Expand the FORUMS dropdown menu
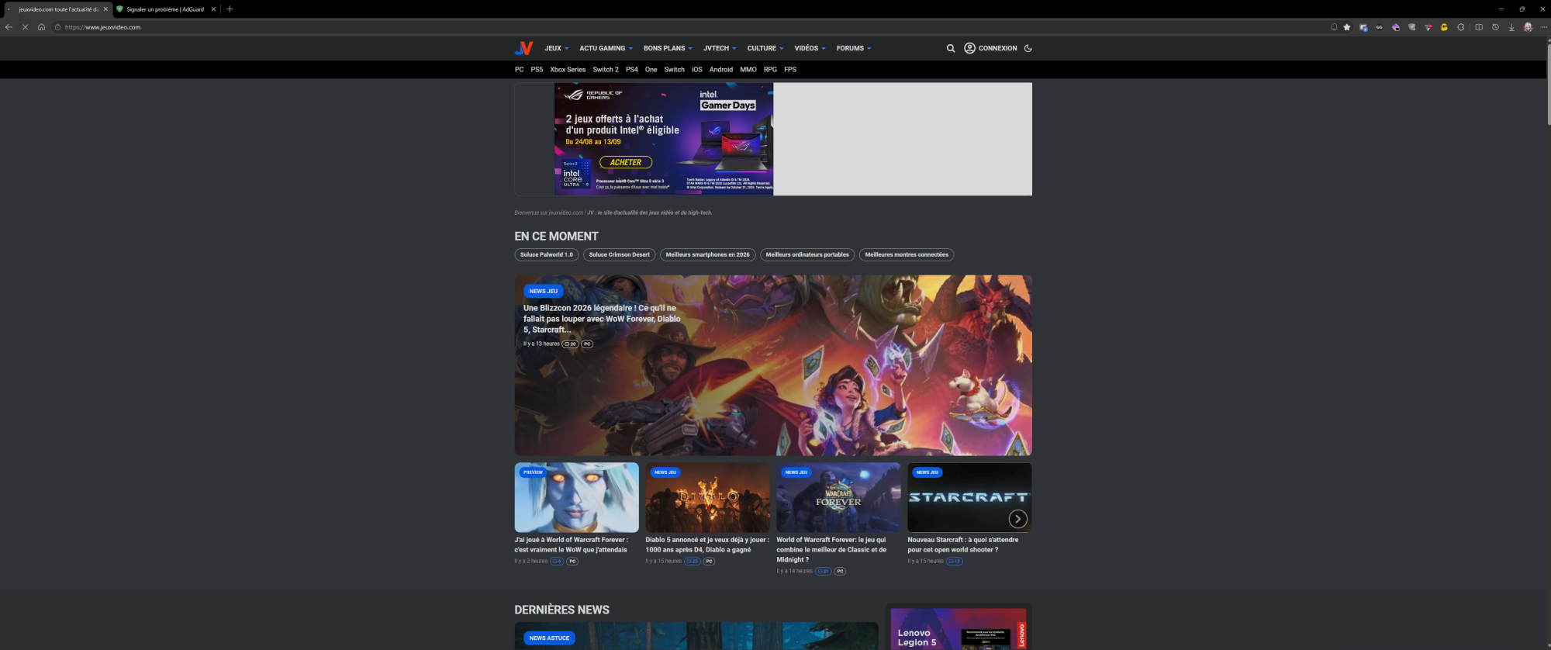The height and width of the screenshot is (650, 1551). pyautogui.click(x=854, y=48)
